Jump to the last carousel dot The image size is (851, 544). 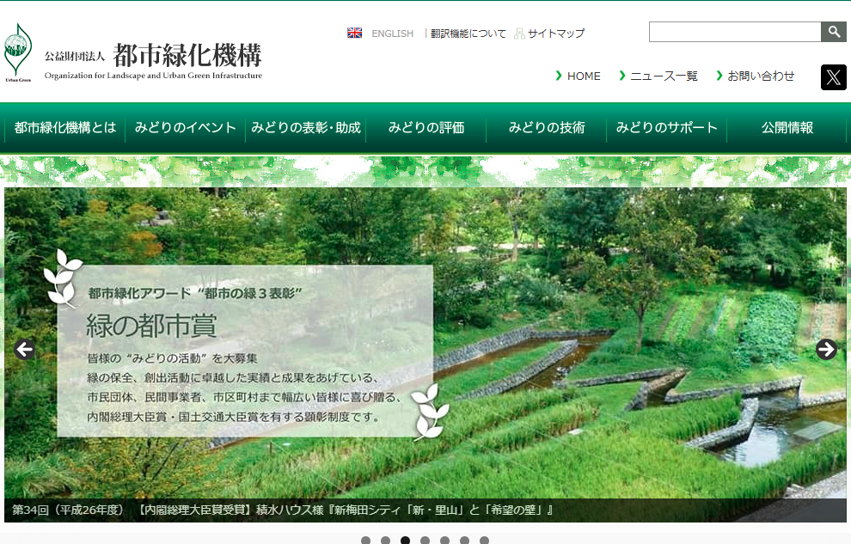pos(484,541)
